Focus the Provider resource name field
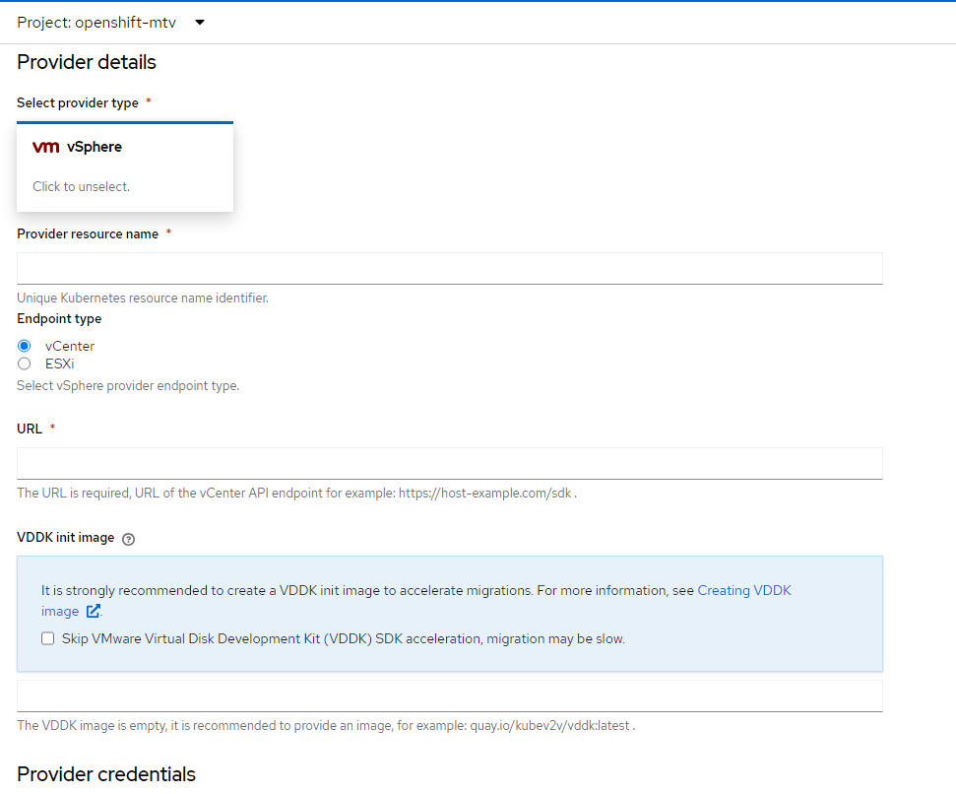956x794 pixels. (449, 268)
